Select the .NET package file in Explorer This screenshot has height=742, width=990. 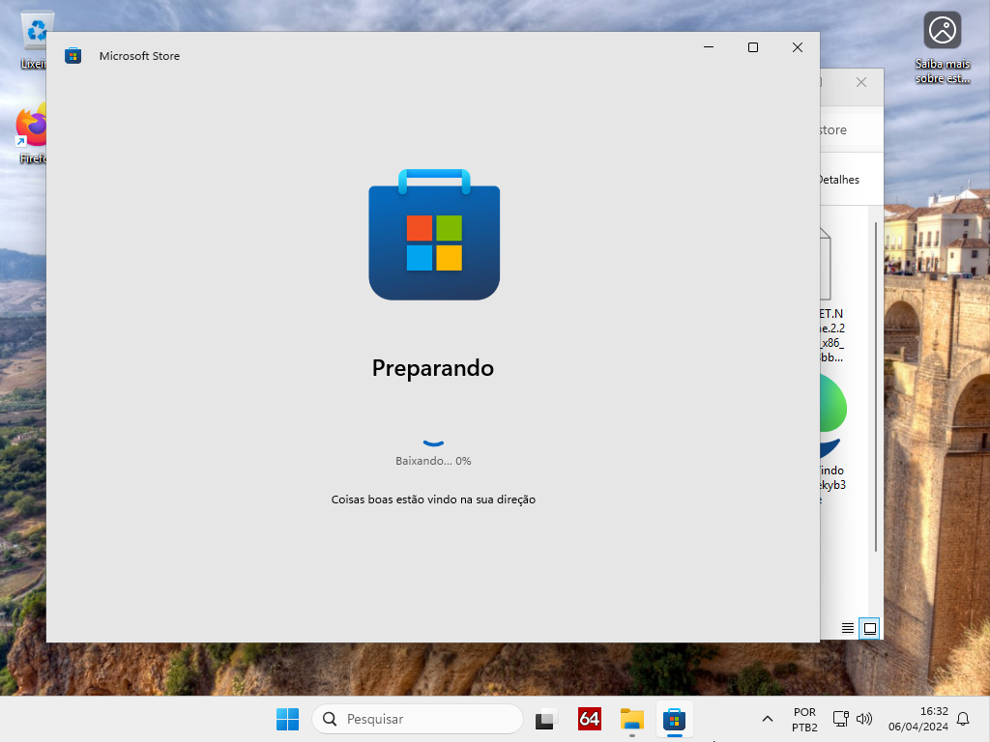832,295
